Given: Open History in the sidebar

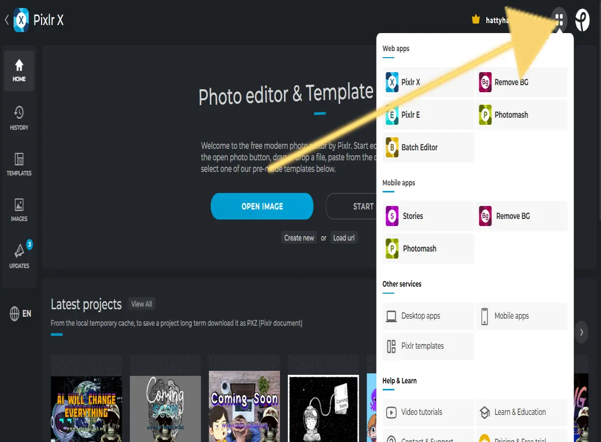Looking at the screenshot, I should (19, 118).
